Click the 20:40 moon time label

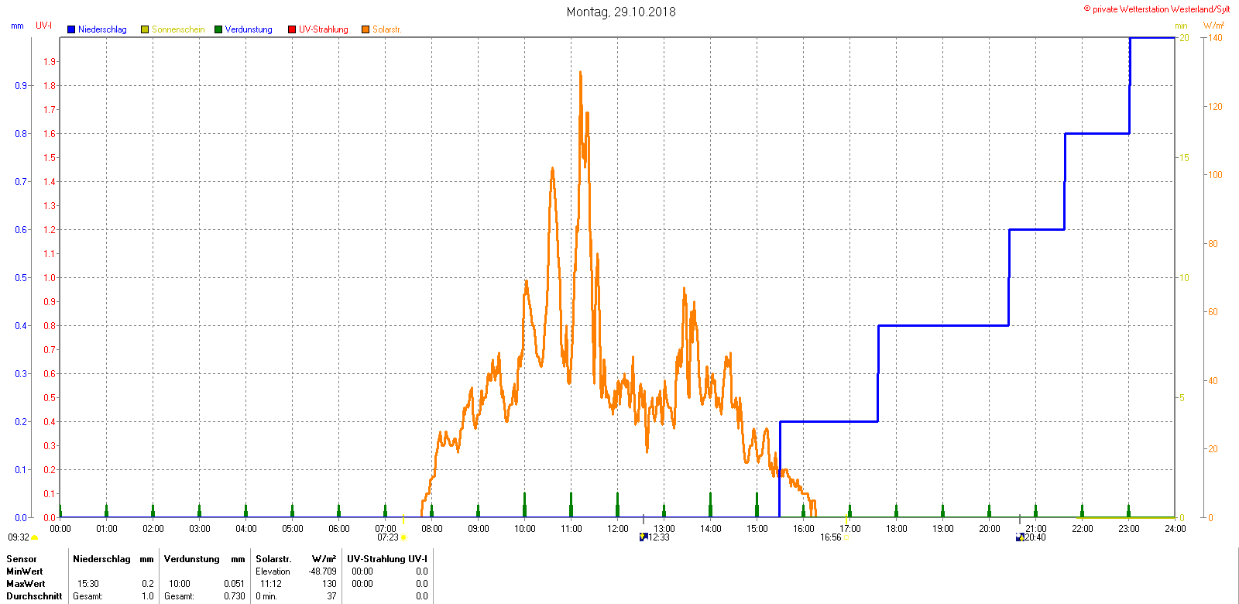coord(1035,537)
